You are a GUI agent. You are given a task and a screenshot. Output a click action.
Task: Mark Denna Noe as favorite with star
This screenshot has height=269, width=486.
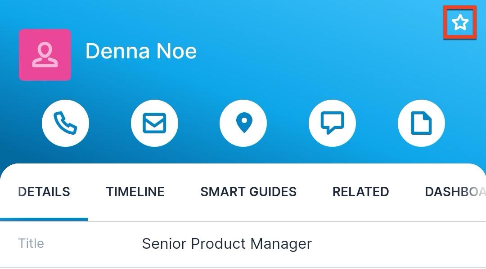pos(460,22)
